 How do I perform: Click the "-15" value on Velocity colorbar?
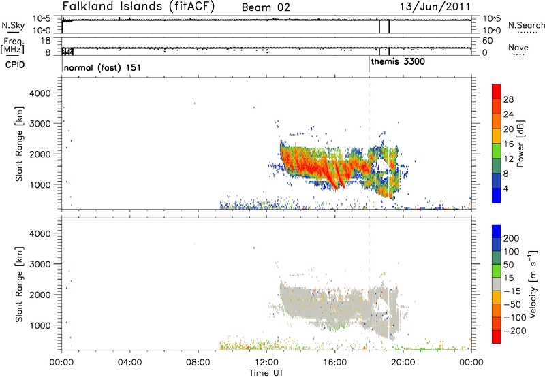512,291
